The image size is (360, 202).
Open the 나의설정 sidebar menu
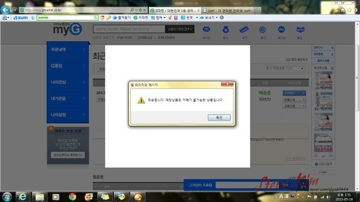point(68,115)
